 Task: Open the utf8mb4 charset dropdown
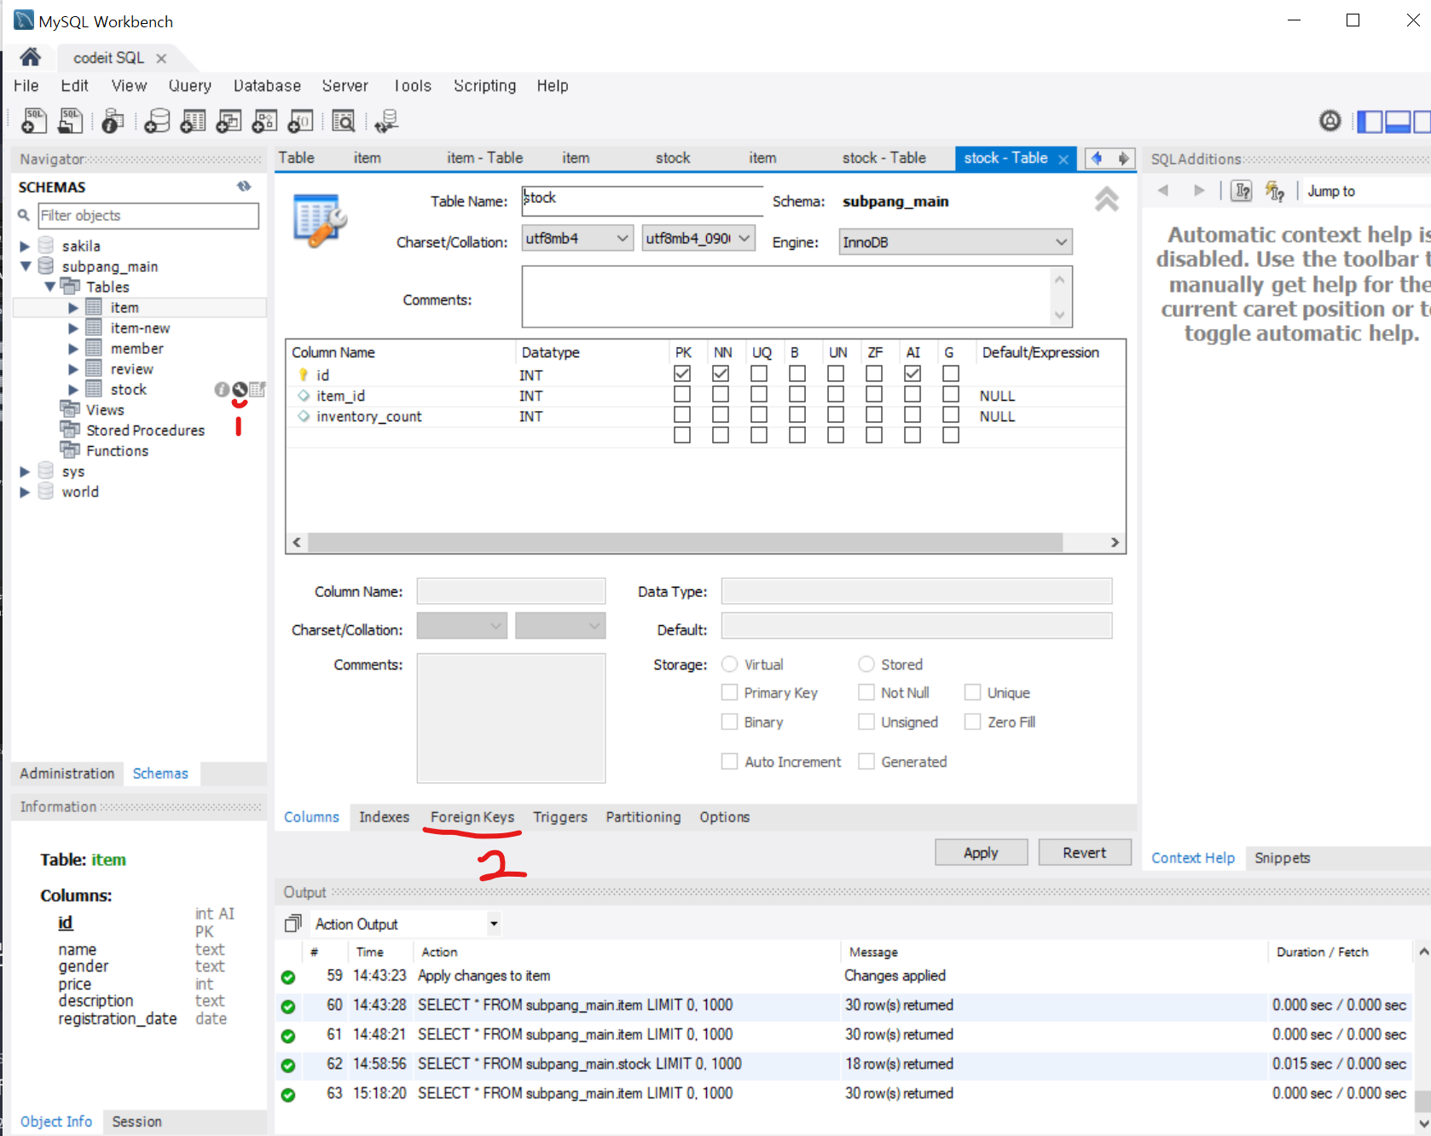[577, 238]
